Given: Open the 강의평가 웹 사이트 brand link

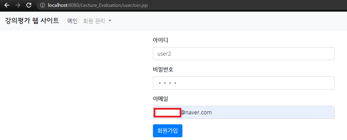Looking at the screenshot, I should click(x=32, y=21).
